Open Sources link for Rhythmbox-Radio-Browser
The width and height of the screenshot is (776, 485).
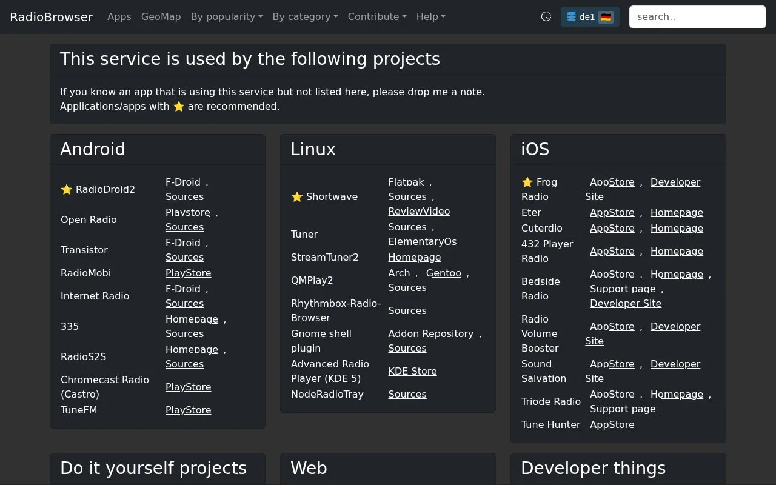407,311
